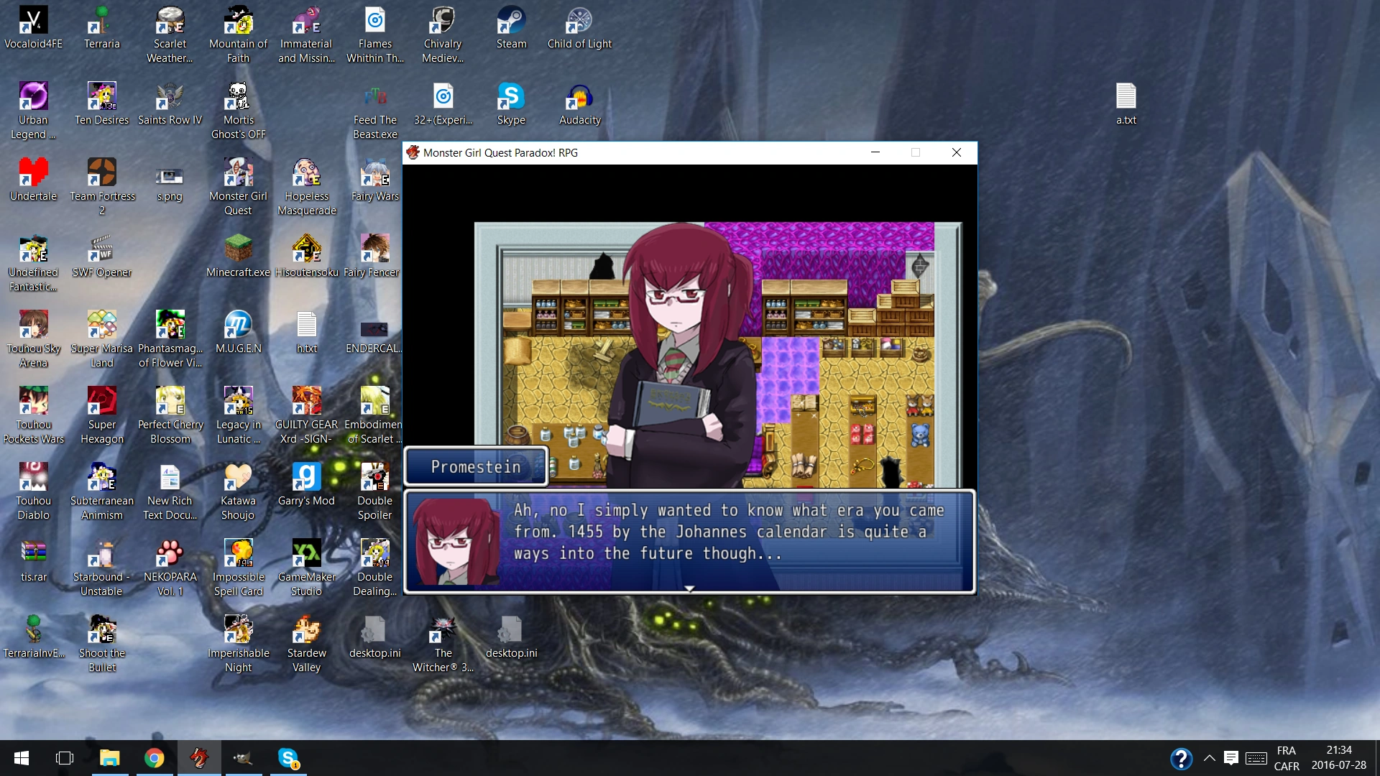Open the Task View button
The image size is (1380, 776).
65,758
